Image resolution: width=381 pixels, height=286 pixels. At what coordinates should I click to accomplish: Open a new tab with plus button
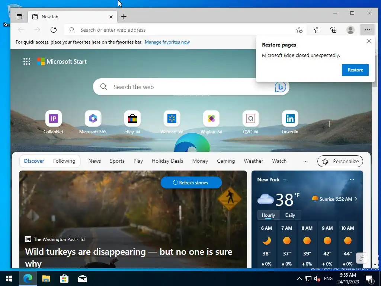pos(124,16)
